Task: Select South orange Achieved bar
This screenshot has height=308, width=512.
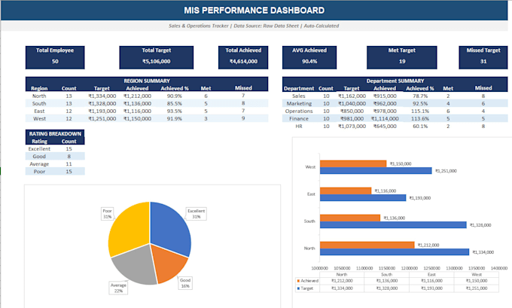Action: [x=350, y=218]
